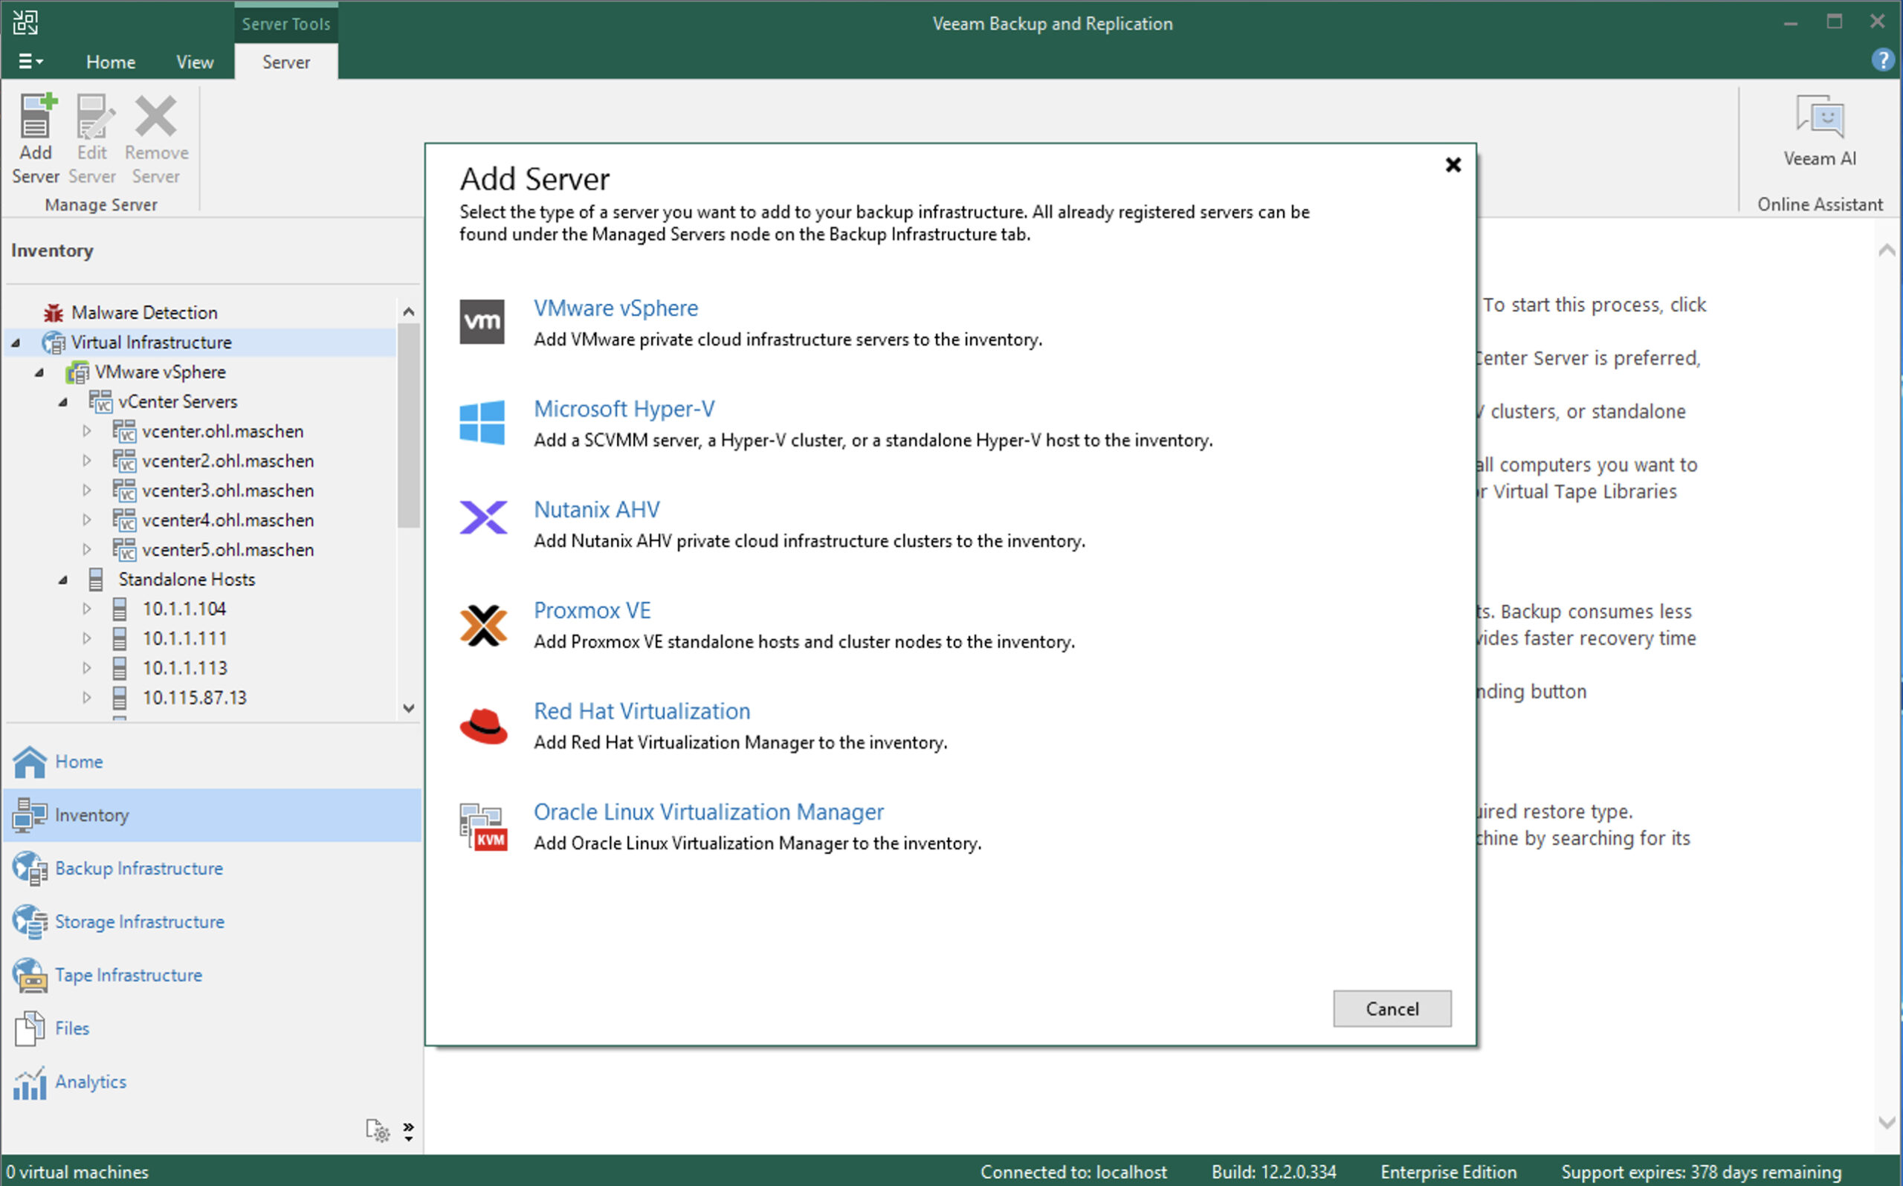This screenshot has height=1186, width=1903.
Task: Open the View ribbon tab
Action: coord(195,62)
